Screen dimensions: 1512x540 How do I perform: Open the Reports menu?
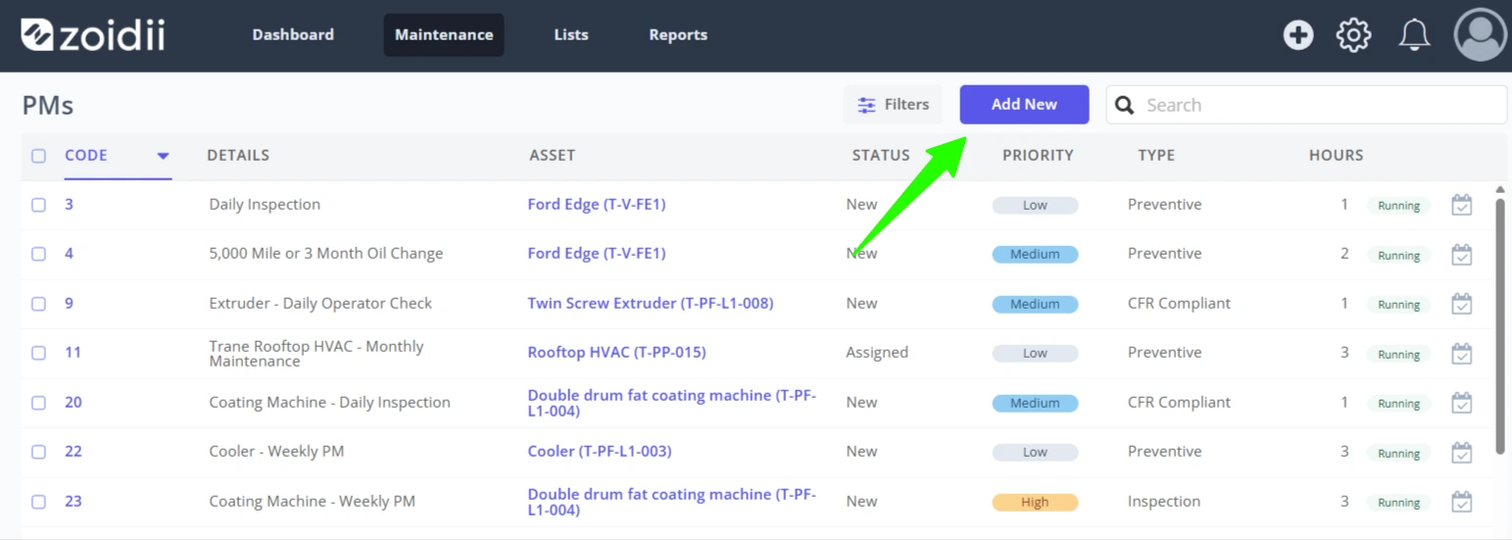tap(678, 34)
